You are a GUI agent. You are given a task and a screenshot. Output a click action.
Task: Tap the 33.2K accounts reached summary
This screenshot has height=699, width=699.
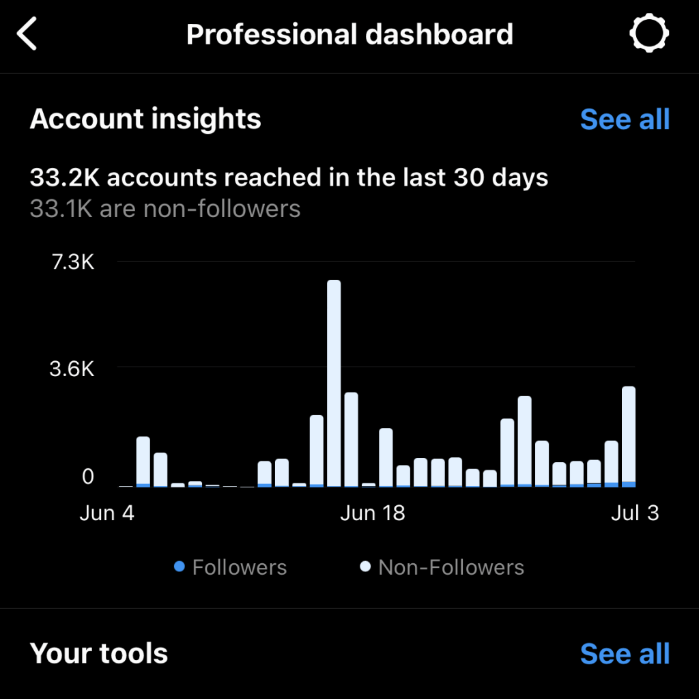pos(289,178)
